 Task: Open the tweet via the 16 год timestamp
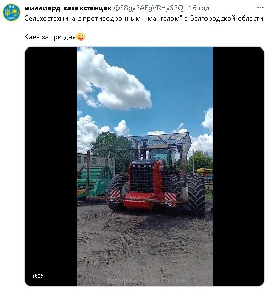click(199, 8)
